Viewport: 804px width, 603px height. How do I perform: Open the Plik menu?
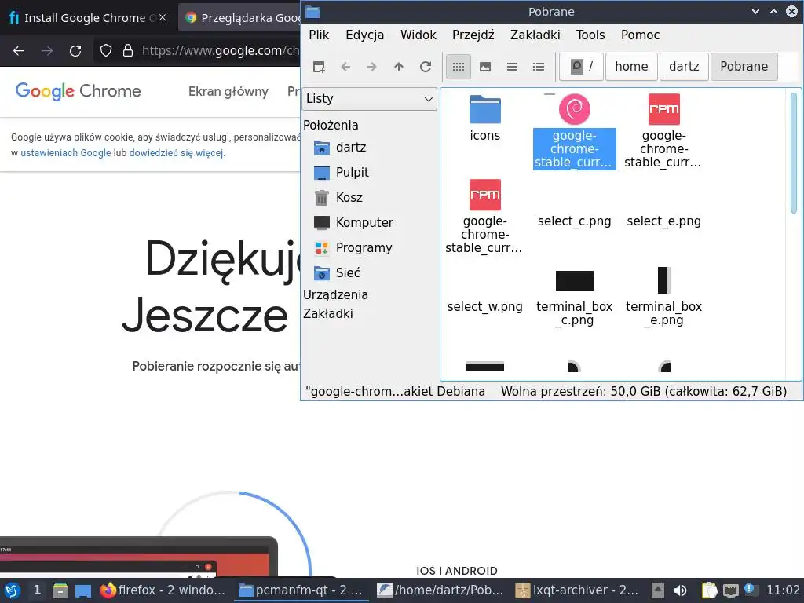pos(319,35)
